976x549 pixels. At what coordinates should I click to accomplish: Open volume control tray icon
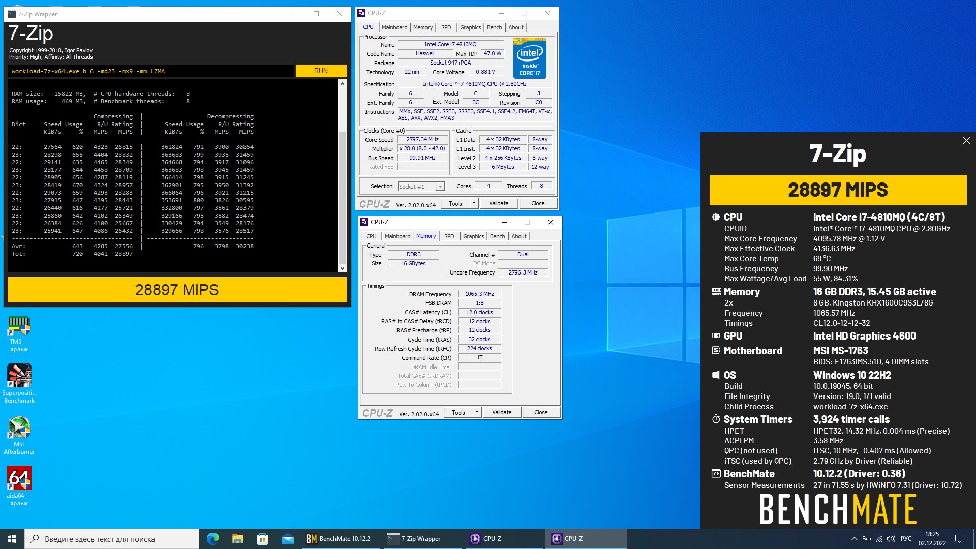891,539
